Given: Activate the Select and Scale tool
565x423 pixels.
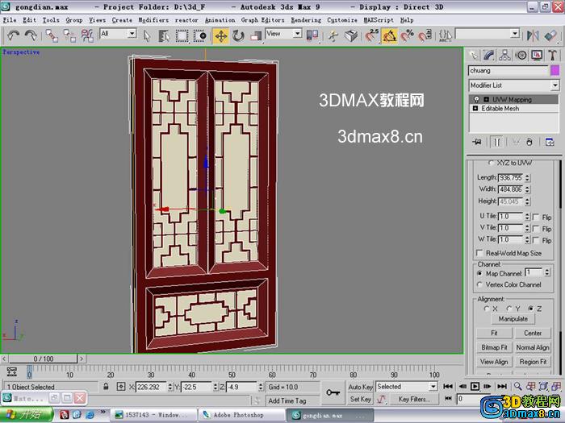Looking at the screenshot, I should pyautogui.click(x=256, y=35).
